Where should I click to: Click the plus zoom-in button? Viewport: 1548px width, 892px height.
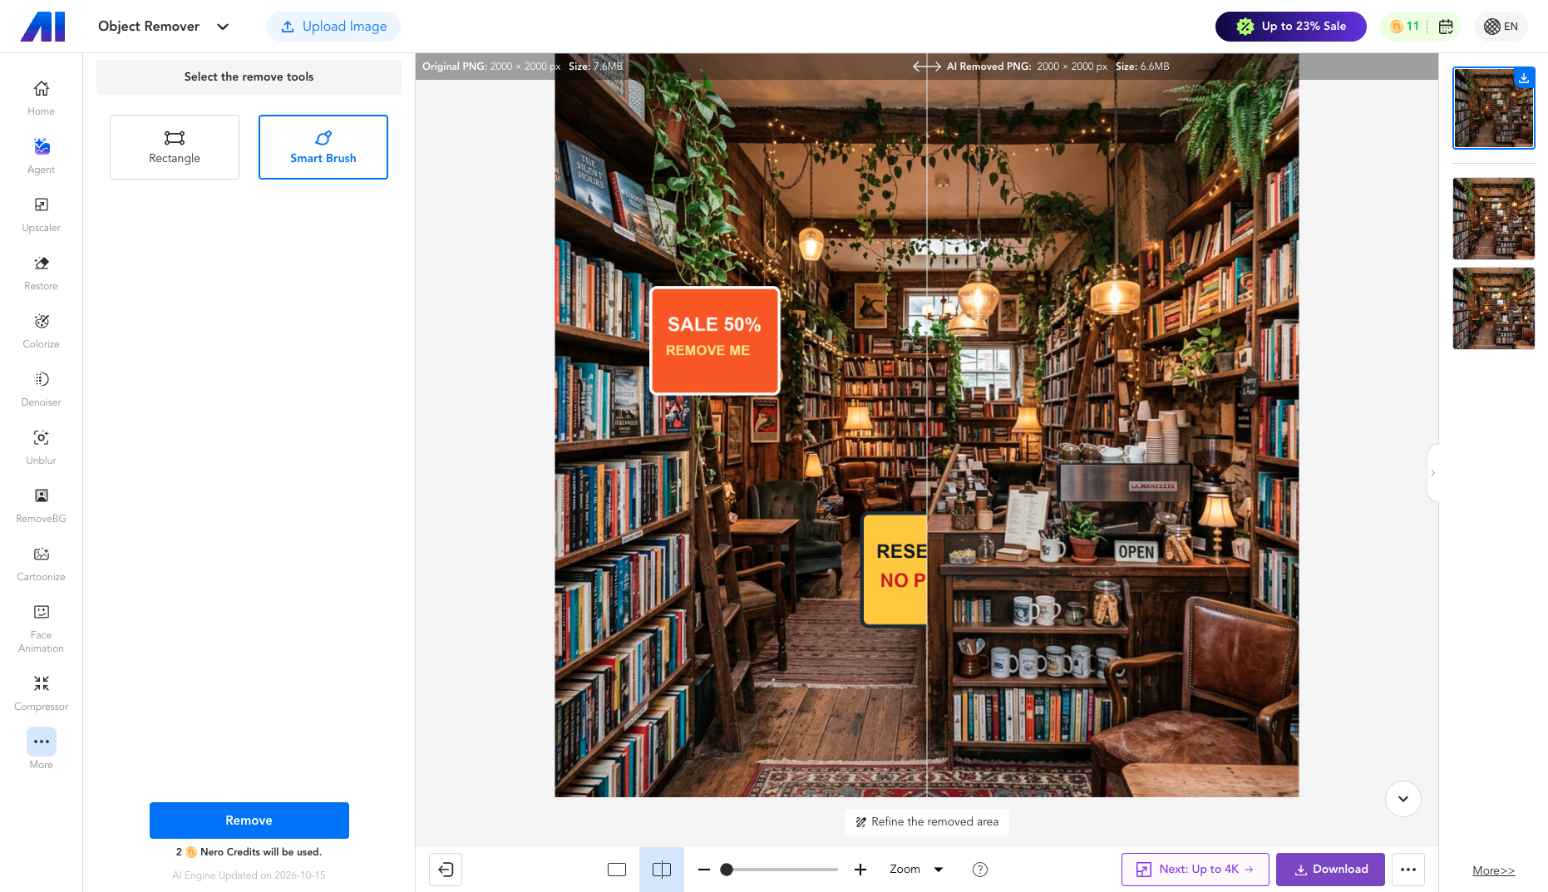pyautogui.click(x=860, y=870)
